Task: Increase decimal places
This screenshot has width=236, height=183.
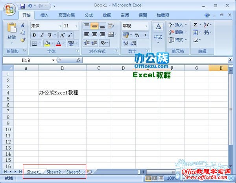Action: click(x=126, y=43)
